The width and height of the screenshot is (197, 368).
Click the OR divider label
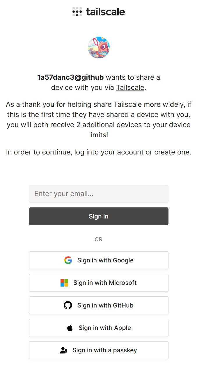(99, 239)
